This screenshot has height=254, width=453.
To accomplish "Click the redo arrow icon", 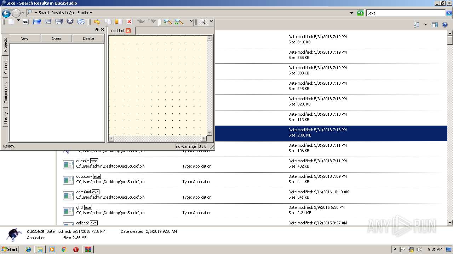I will click(x=152, y=21).
